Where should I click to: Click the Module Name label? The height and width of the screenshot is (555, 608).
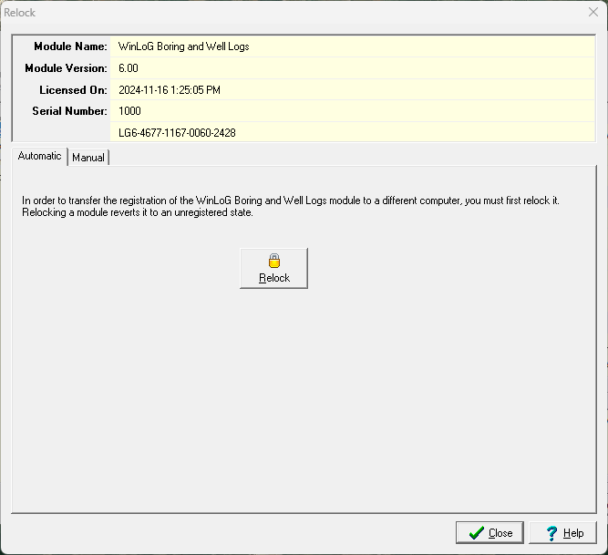(70, 46)
